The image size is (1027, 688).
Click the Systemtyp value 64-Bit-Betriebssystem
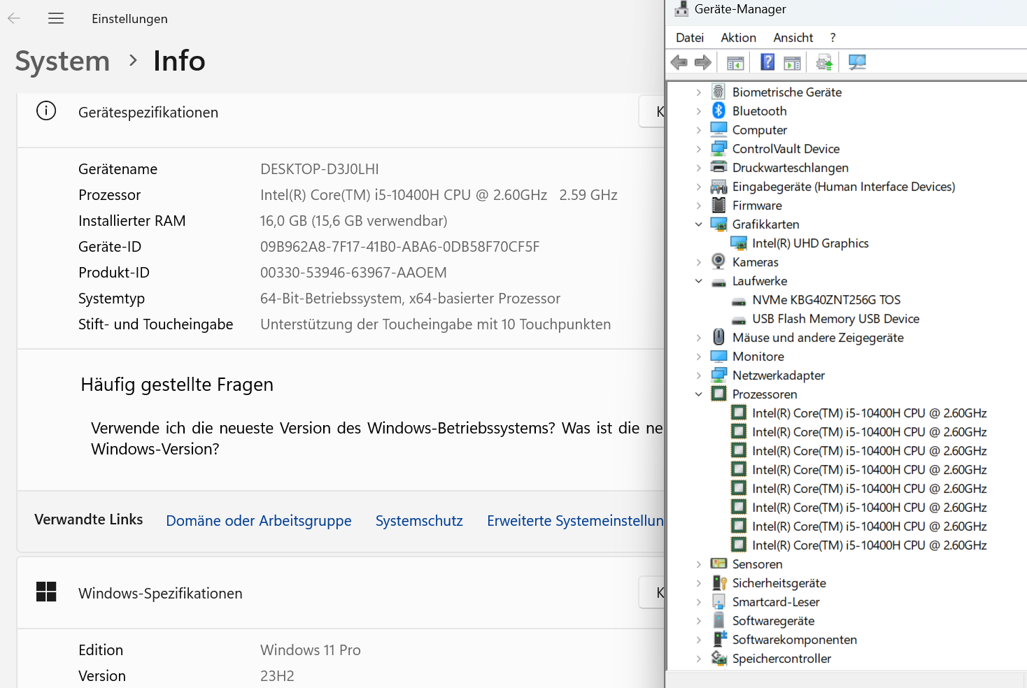click(410, 299)
